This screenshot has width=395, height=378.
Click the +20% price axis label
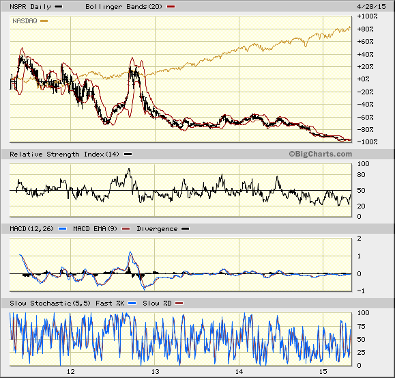[x=365, y=67]
